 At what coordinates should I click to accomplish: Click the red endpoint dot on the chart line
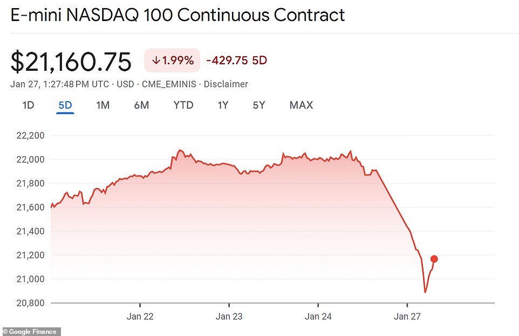434,259
